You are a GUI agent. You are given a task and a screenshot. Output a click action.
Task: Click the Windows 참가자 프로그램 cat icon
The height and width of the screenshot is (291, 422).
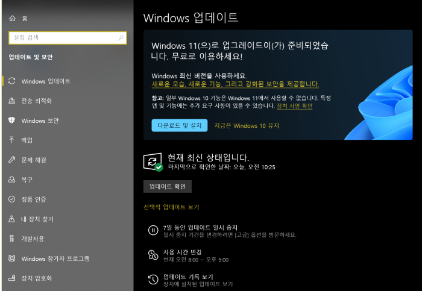pyautogui.click(x=12, y=258)
